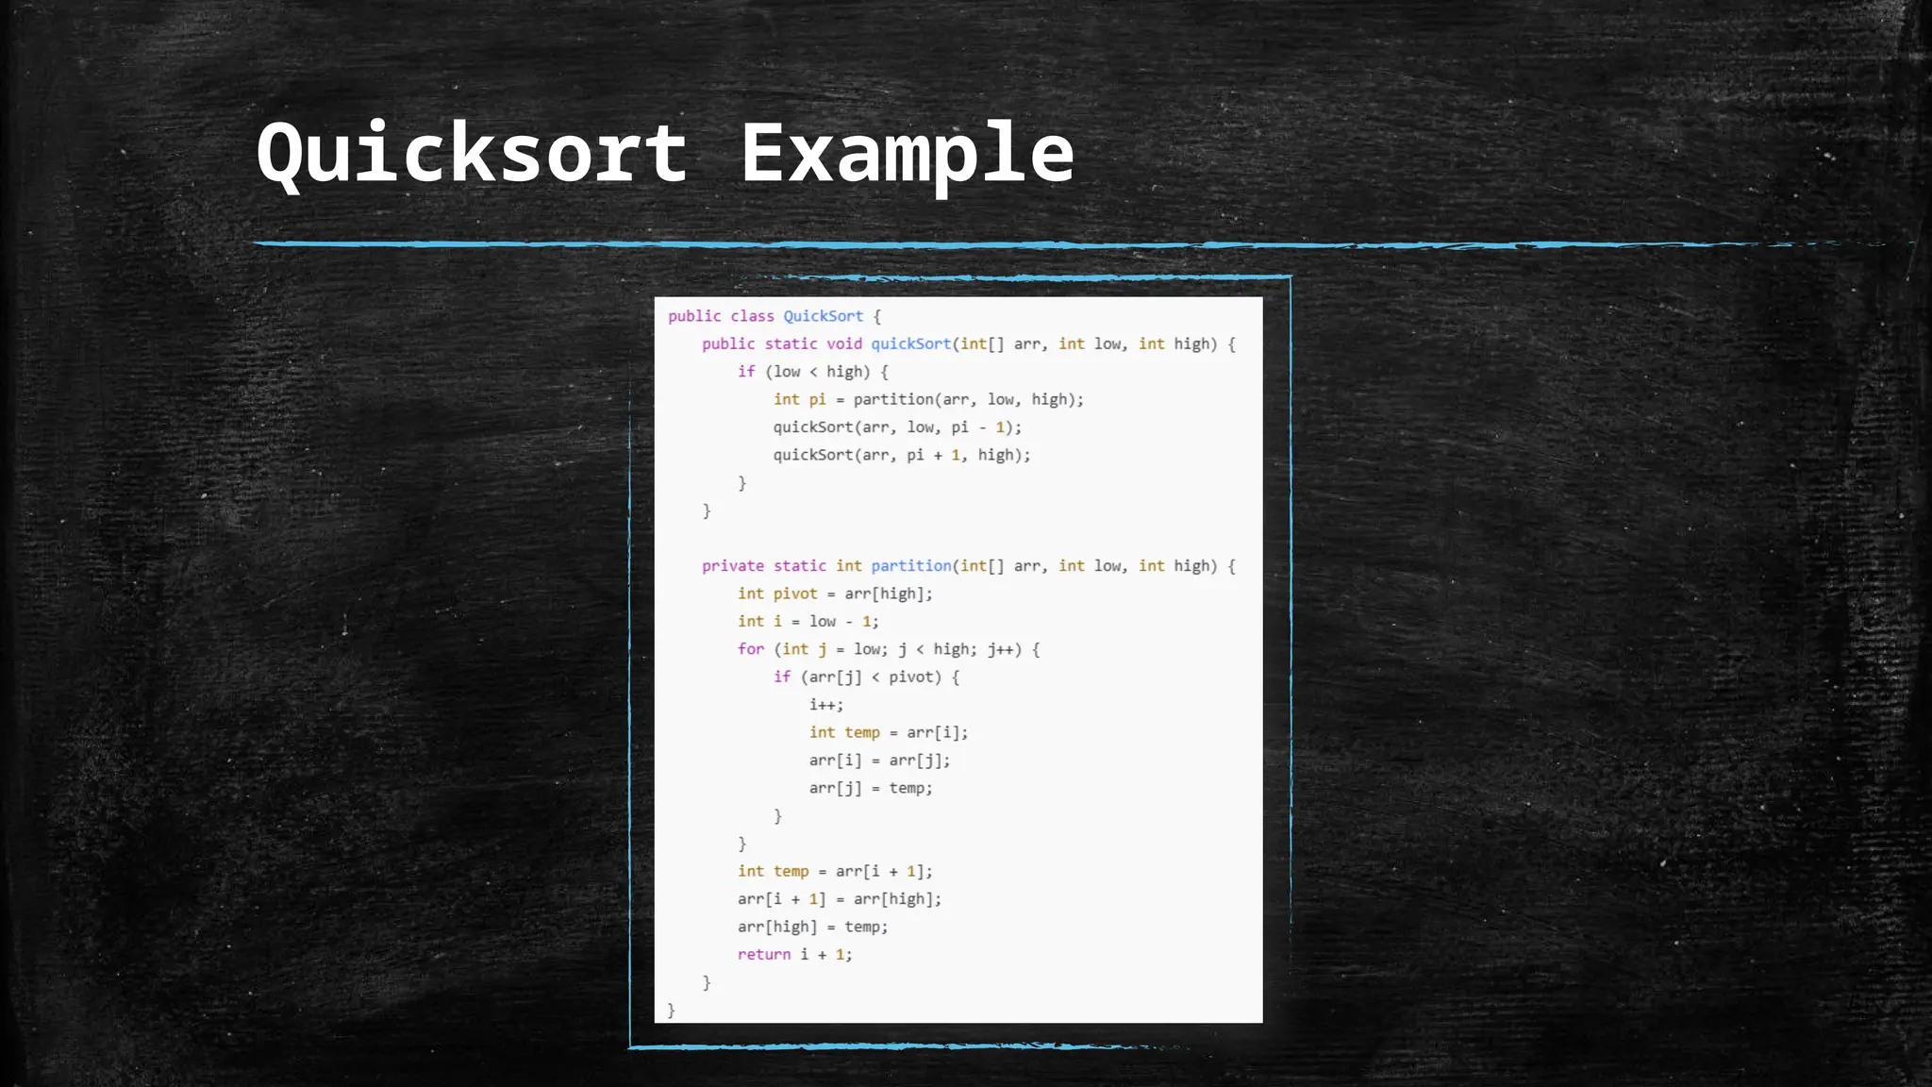Click the line 'public class QuickSort {'
This screenshot has width=1932, height=1087.
[x=774, y=316]
